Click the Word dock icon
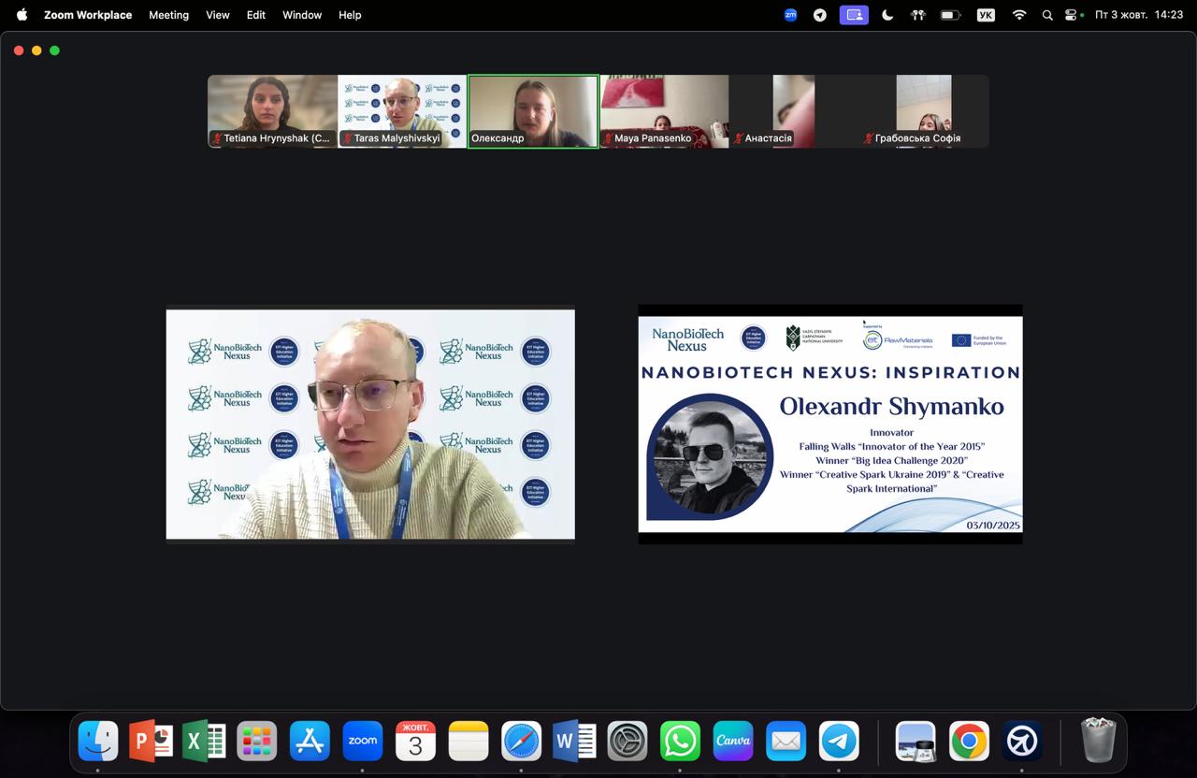 tap(574, 742)
